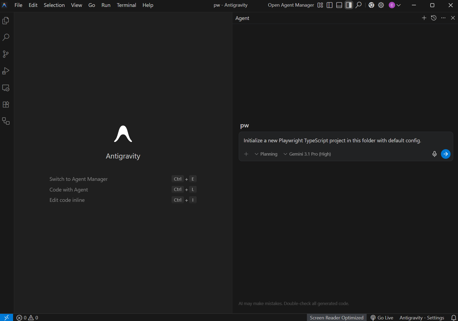The image size is (458, 321).
Task: Open the Extensions view
Action: click(6, 105)
